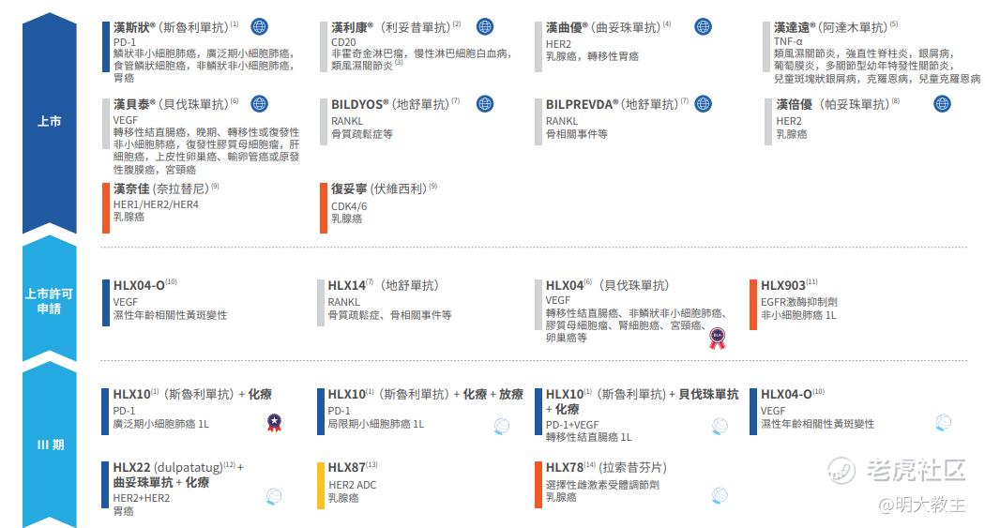Click the yellow bar beside HLX87

tap(321, 485)
